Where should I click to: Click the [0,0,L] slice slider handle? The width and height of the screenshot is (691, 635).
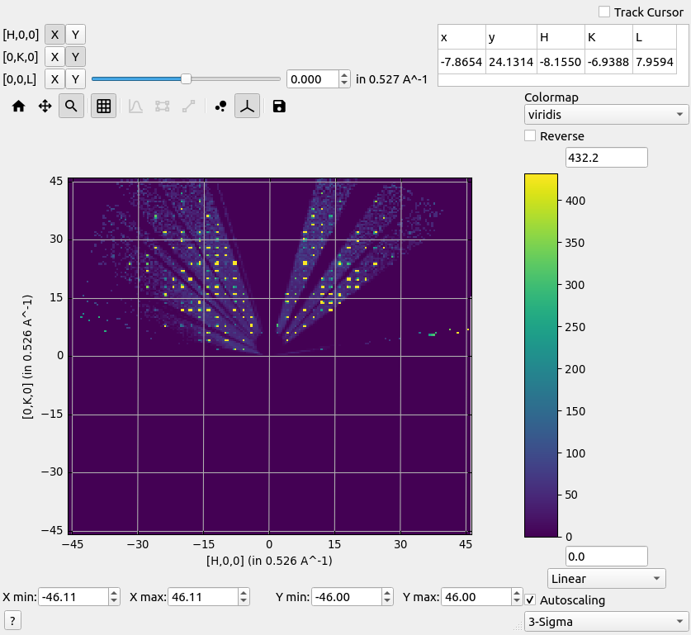coord(186,78)
